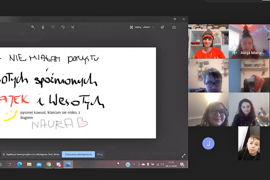
Task: Open File Explorer from the taskbar
Action: [29, 165]
